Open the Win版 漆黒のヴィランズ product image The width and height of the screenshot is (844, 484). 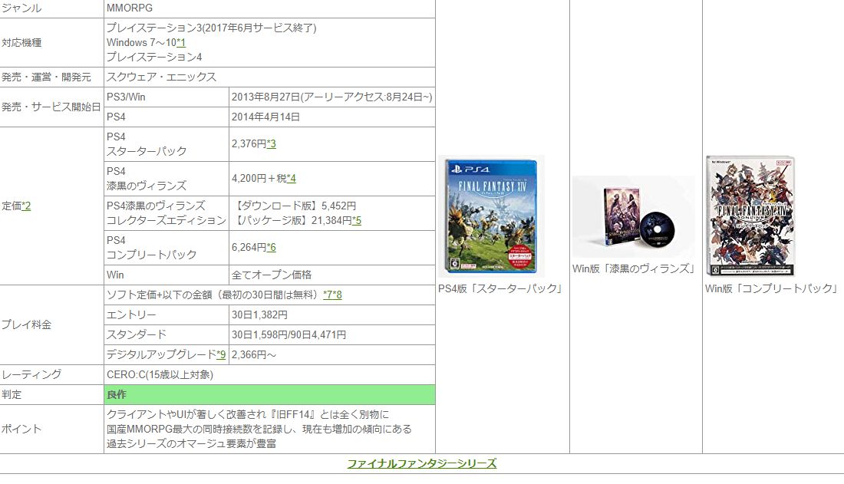pos(634,216)
